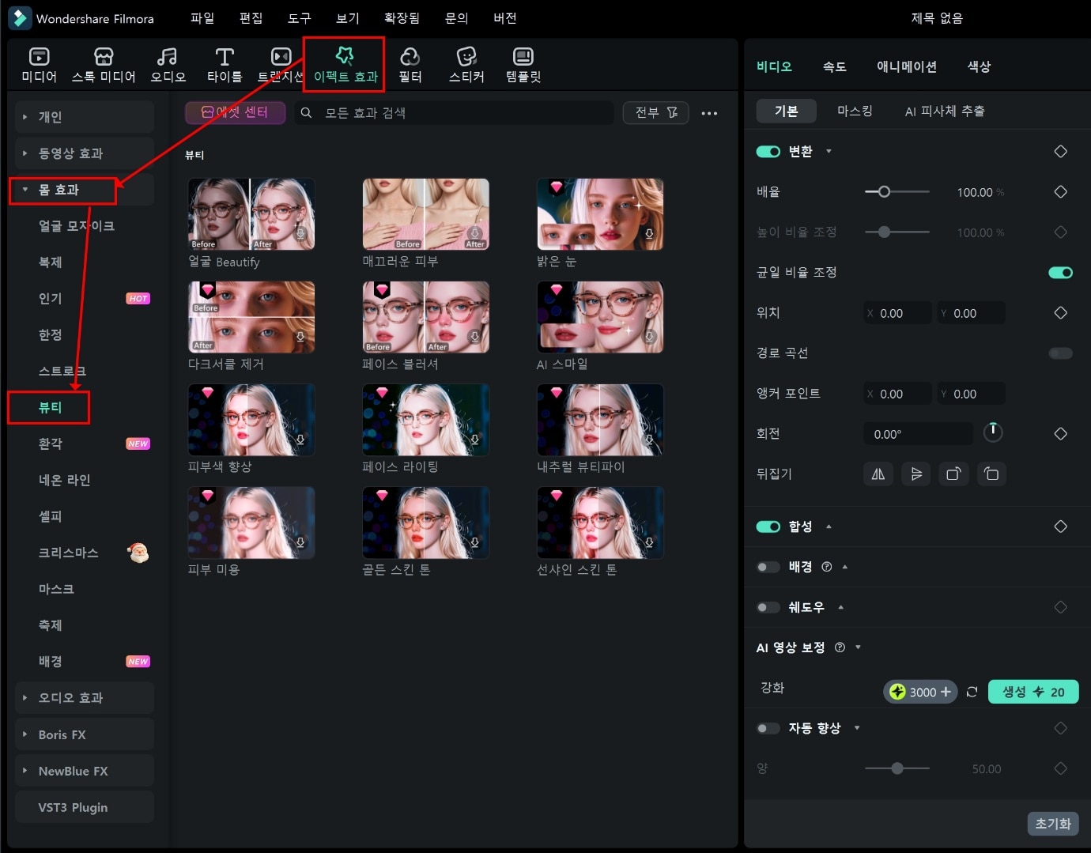Select the 필터 (Filters) toolbar icon
1091x853 pixels.
(410, 63)
